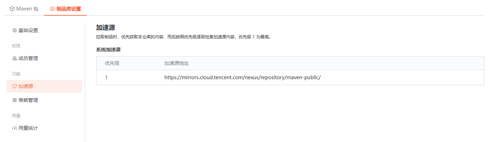The height and width of the screenshot is (142, 495).
Task: Click the 优先级 column header
Action: click(112, 63)
